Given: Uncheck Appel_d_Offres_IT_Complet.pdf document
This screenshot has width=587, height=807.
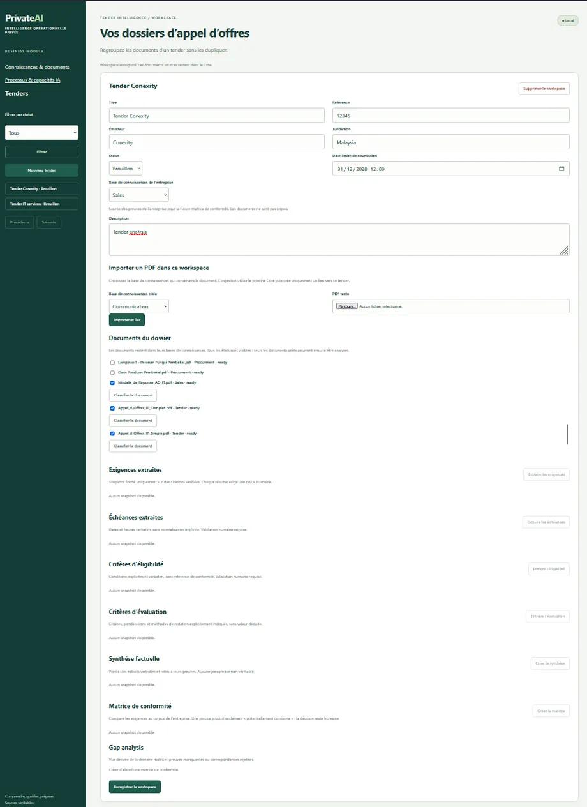Looking at the screenshot, I should [x=112, y=408].
